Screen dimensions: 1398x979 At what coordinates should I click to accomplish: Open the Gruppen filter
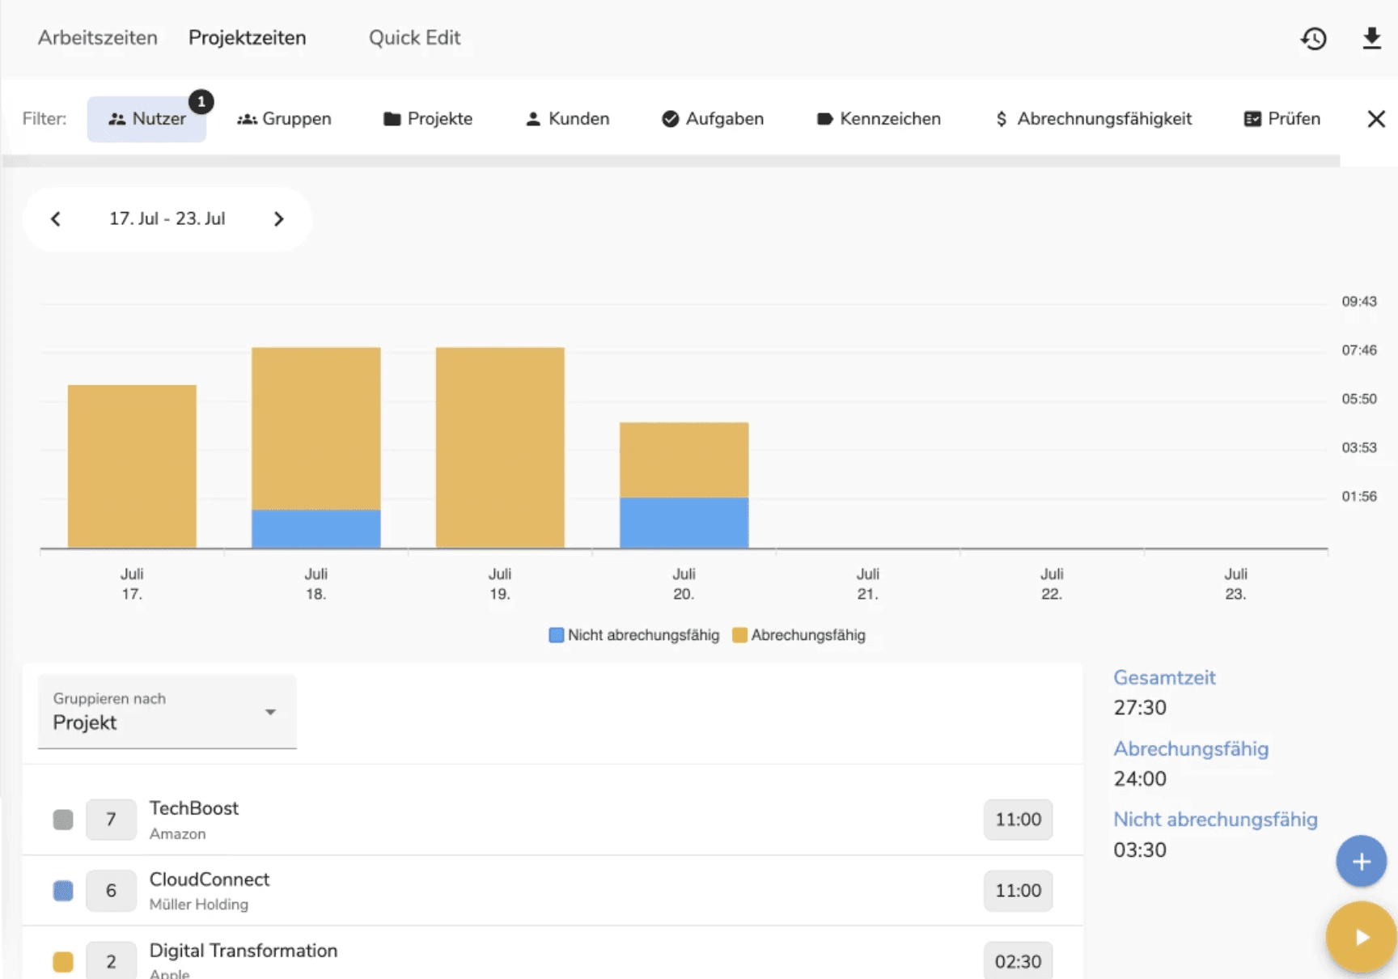pos(284,119)
